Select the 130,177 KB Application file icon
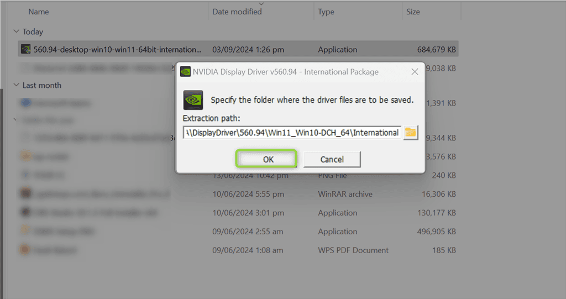Viewport: 566px width, 299px height. tap(25, 212)
